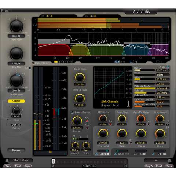Viewport: 176px width, 176px height.
Task: Toggle the Auto delay LED
Action: [168, 67]
